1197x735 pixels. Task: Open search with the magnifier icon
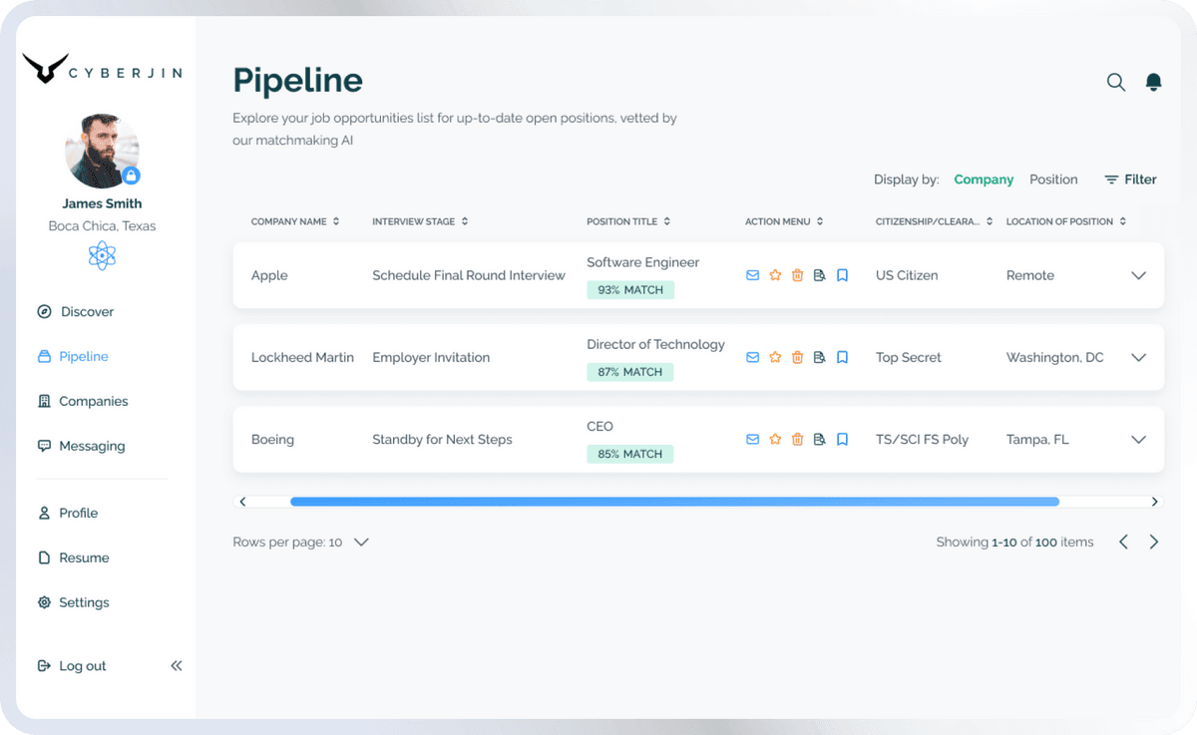(1116, 82)
